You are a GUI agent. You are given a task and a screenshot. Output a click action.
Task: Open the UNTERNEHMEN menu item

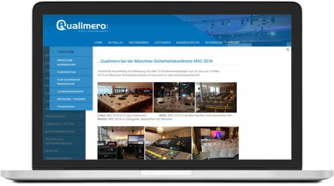(139, 43)
